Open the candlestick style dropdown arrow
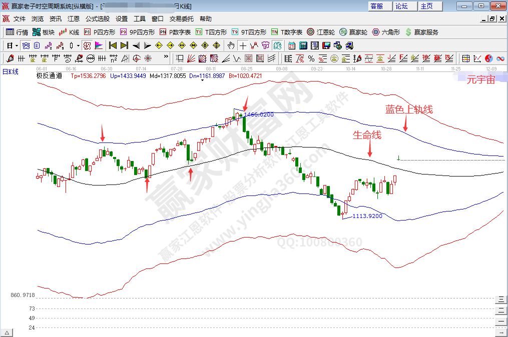 (78, 45)
